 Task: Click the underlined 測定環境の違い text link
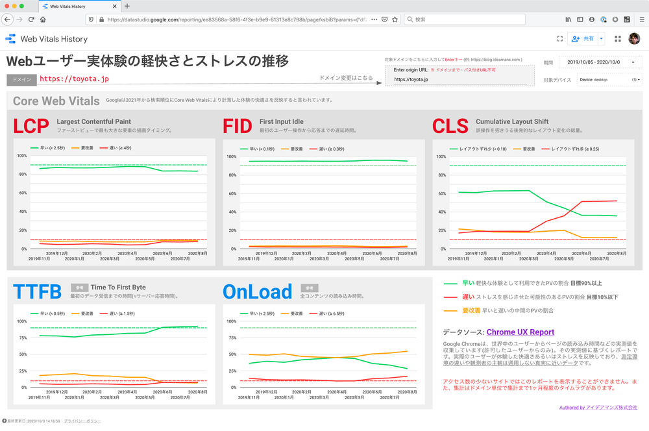[x=540, y=360]
